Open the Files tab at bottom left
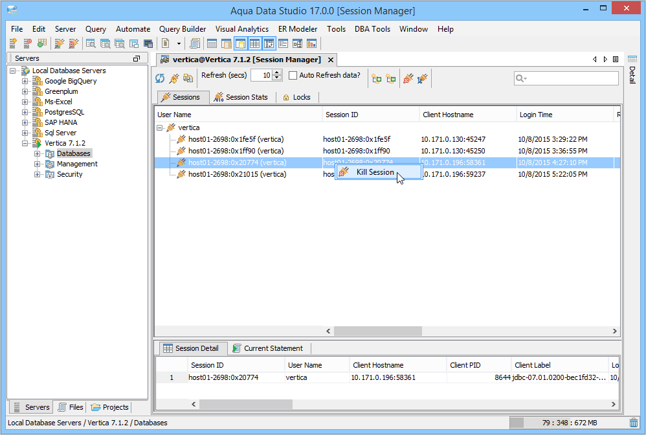The height and width of the screenshot is (435, 646). pos(71,407)
